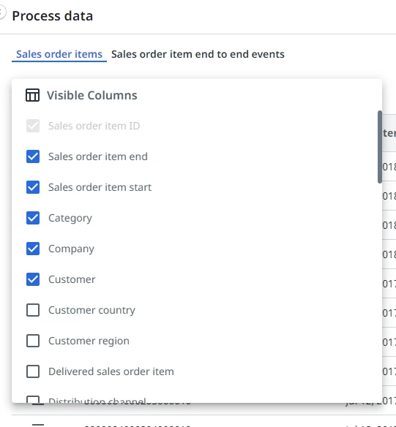Disable the Category column checkbox
396x427 pixels.
click(x=33, y=218)
